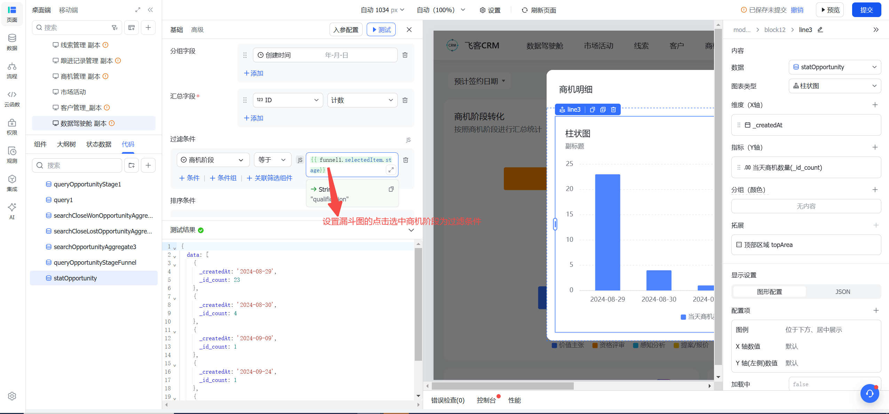Toggle JS mode for 过滤条件 section
The width and height of the screenshot is (889, 414).
(x=408, y=140)
